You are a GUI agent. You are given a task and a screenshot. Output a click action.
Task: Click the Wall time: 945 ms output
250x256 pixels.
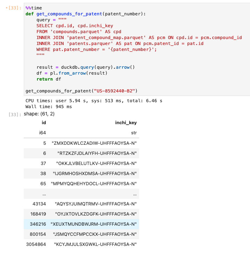[x=49, y=107]
